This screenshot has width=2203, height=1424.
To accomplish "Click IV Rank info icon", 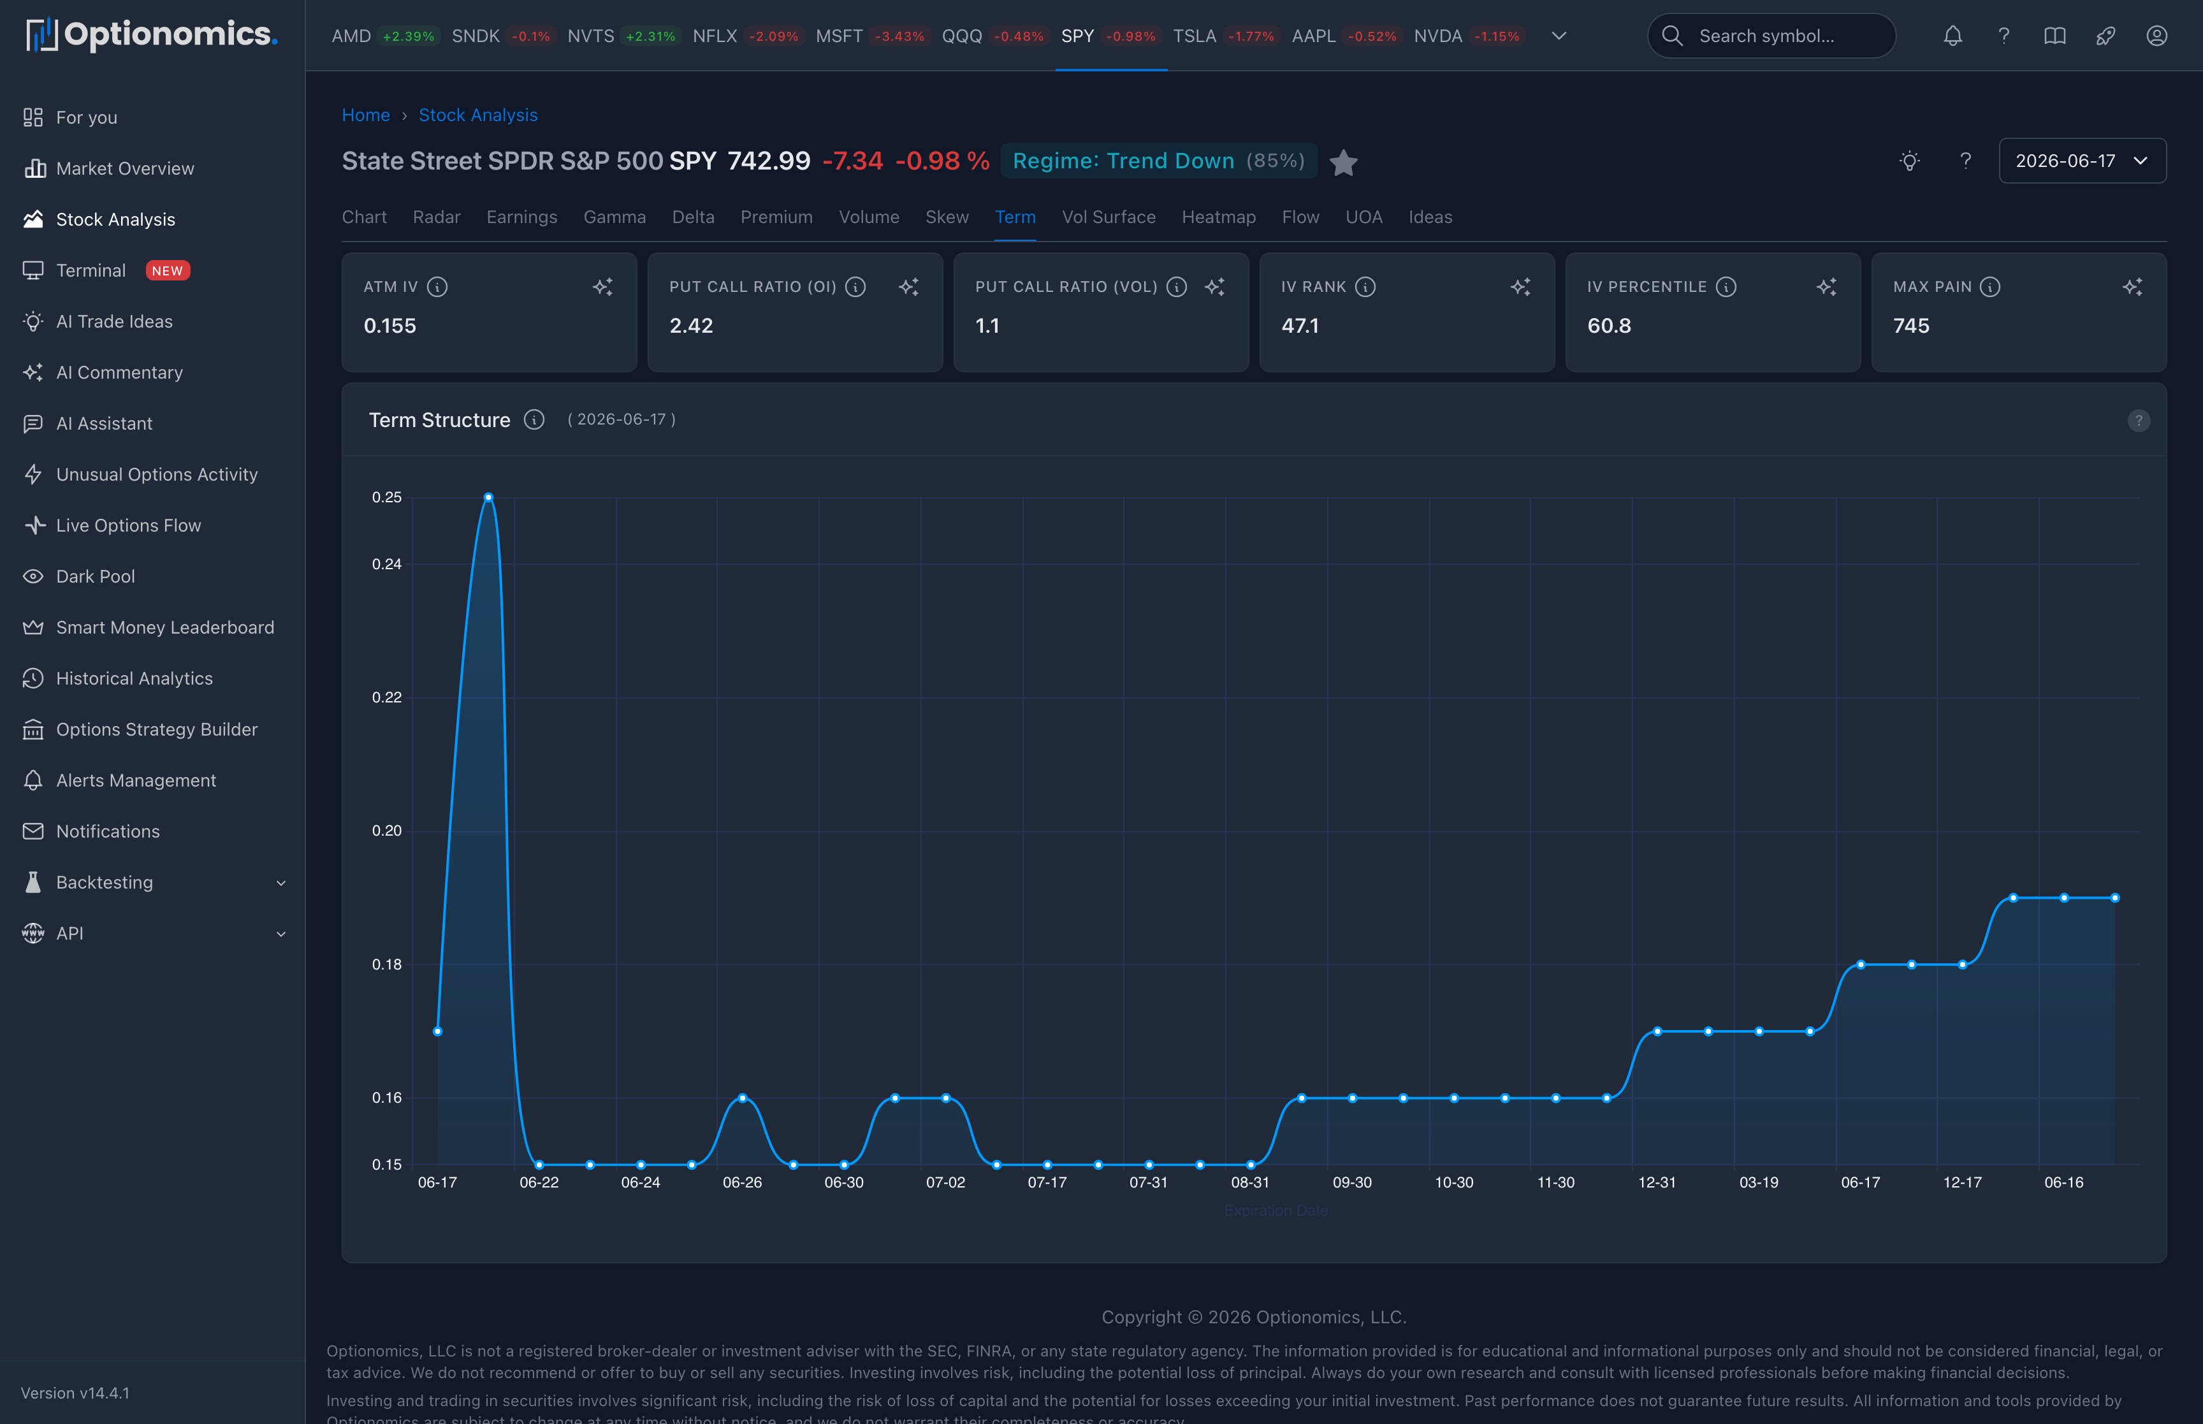I will click(x=1365, y=287).
